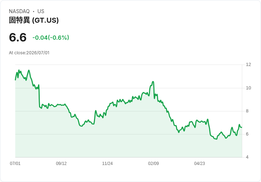Click the stock title 固特異 (GT.US)
The image size is (261, 182).
(x=34, y=20)
